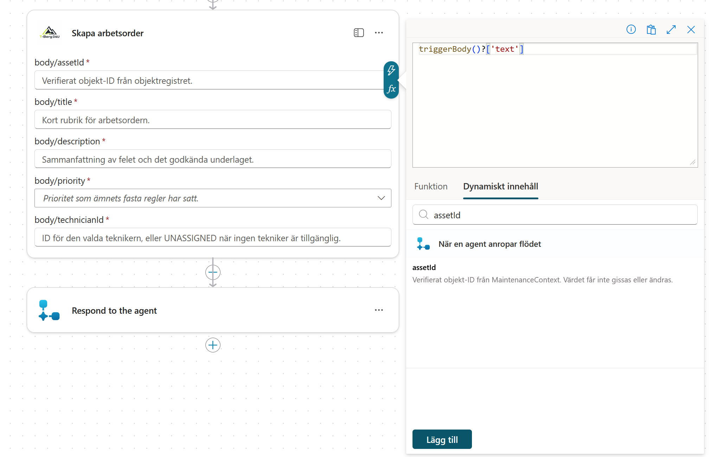
Task: Collapse När en agent anropar flödet group
Action: [555, 244]
